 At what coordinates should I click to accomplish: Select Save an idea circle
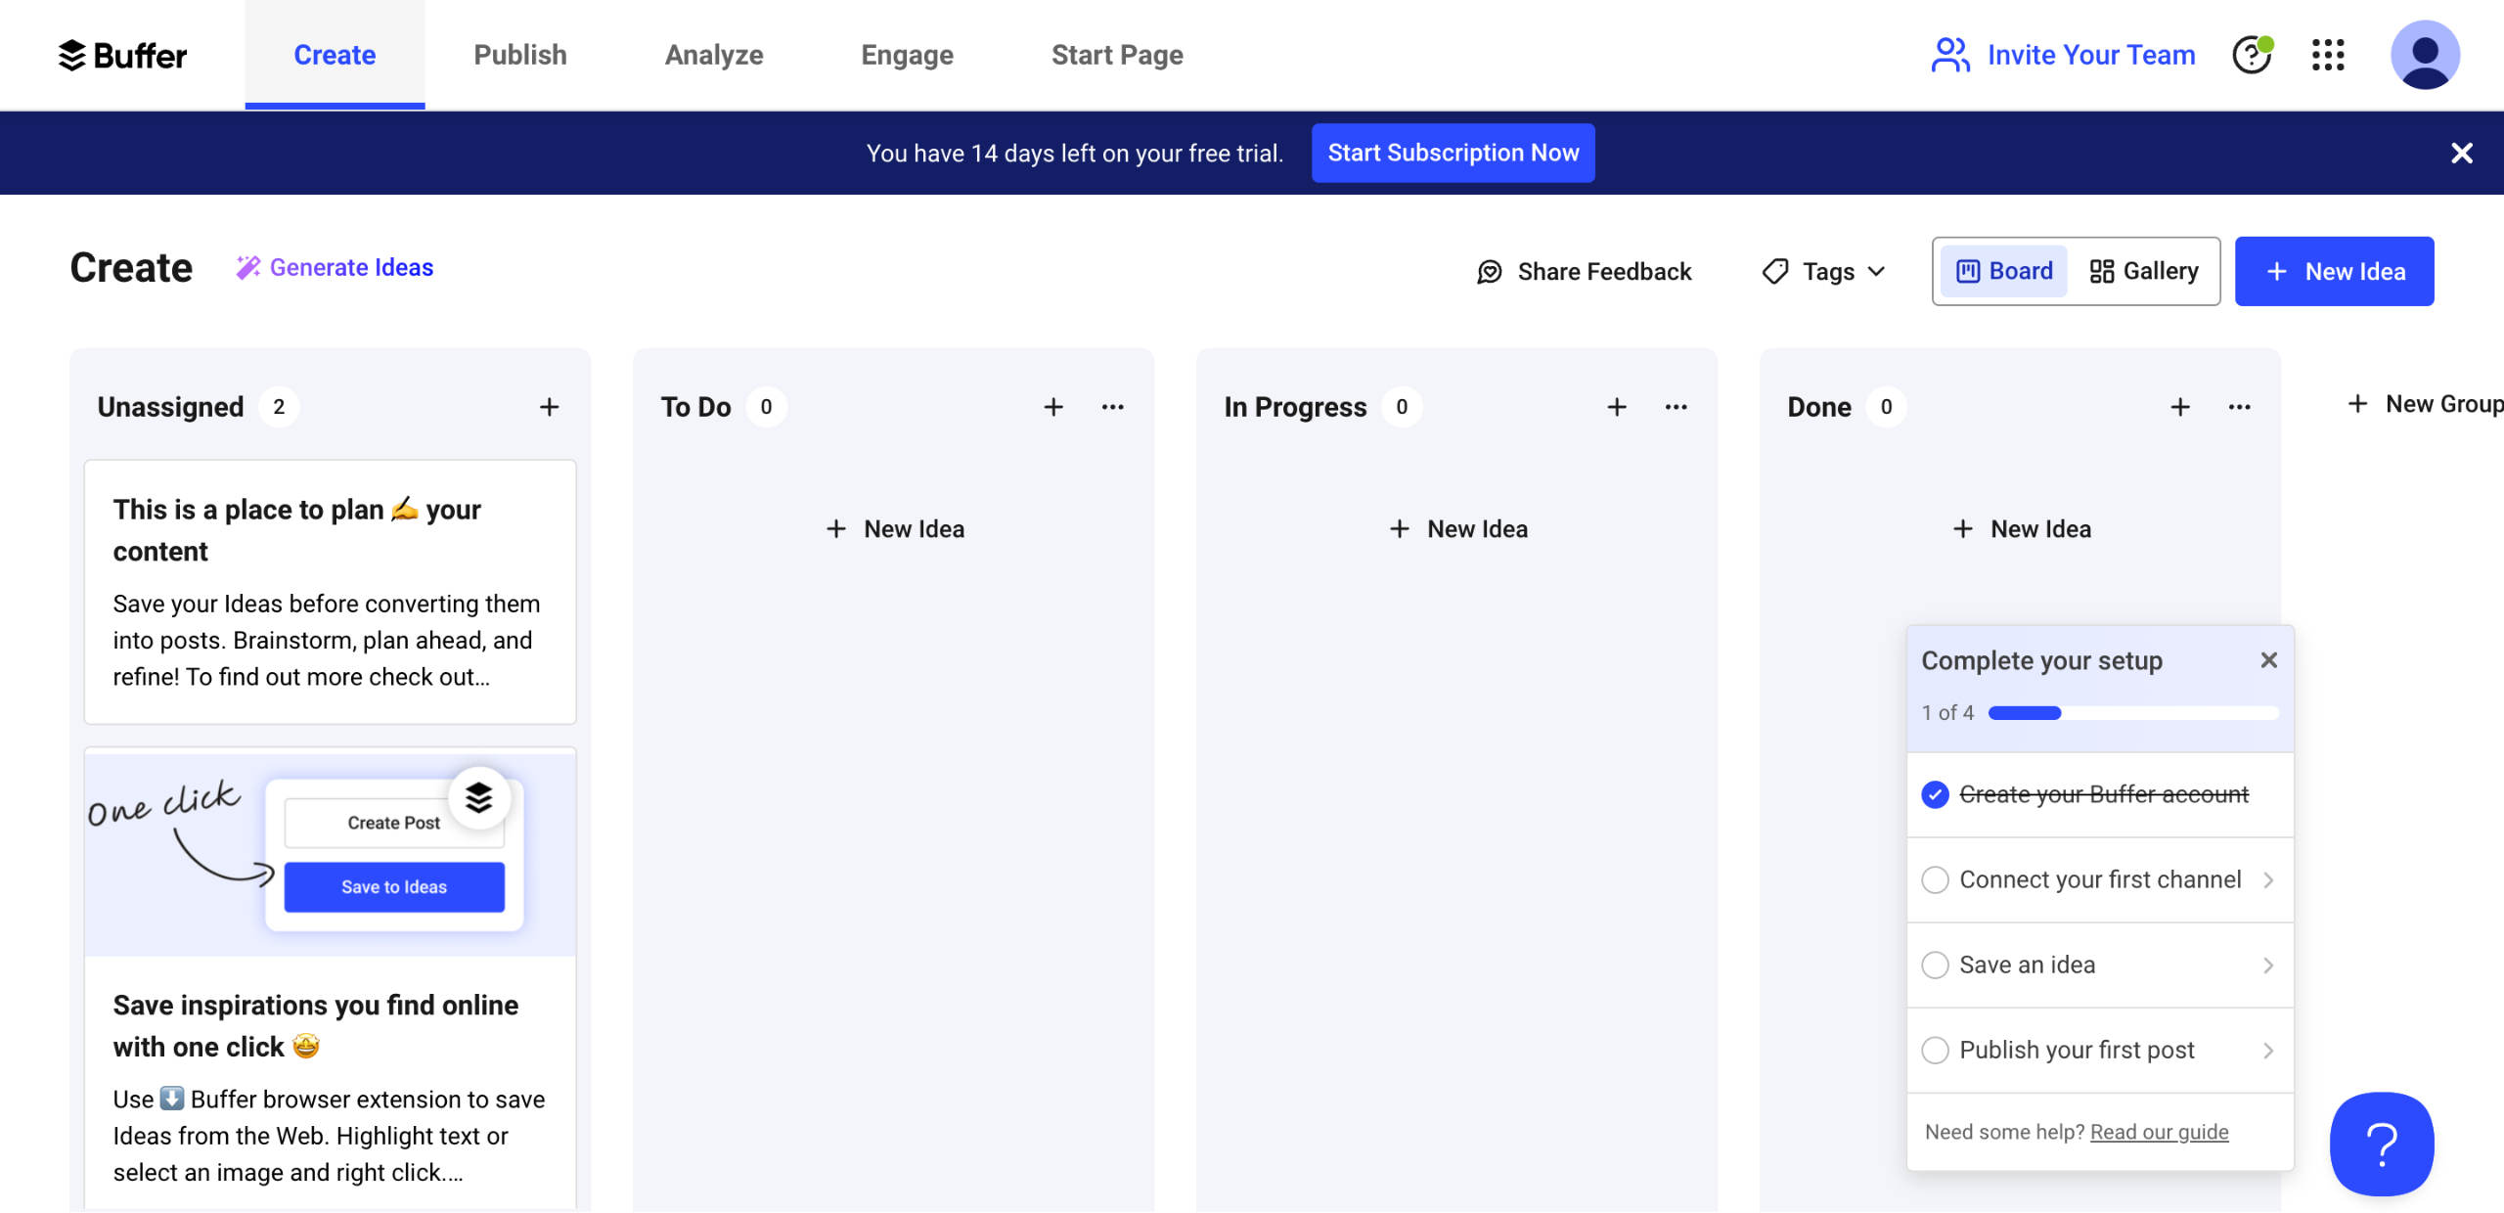(1935, 965)
